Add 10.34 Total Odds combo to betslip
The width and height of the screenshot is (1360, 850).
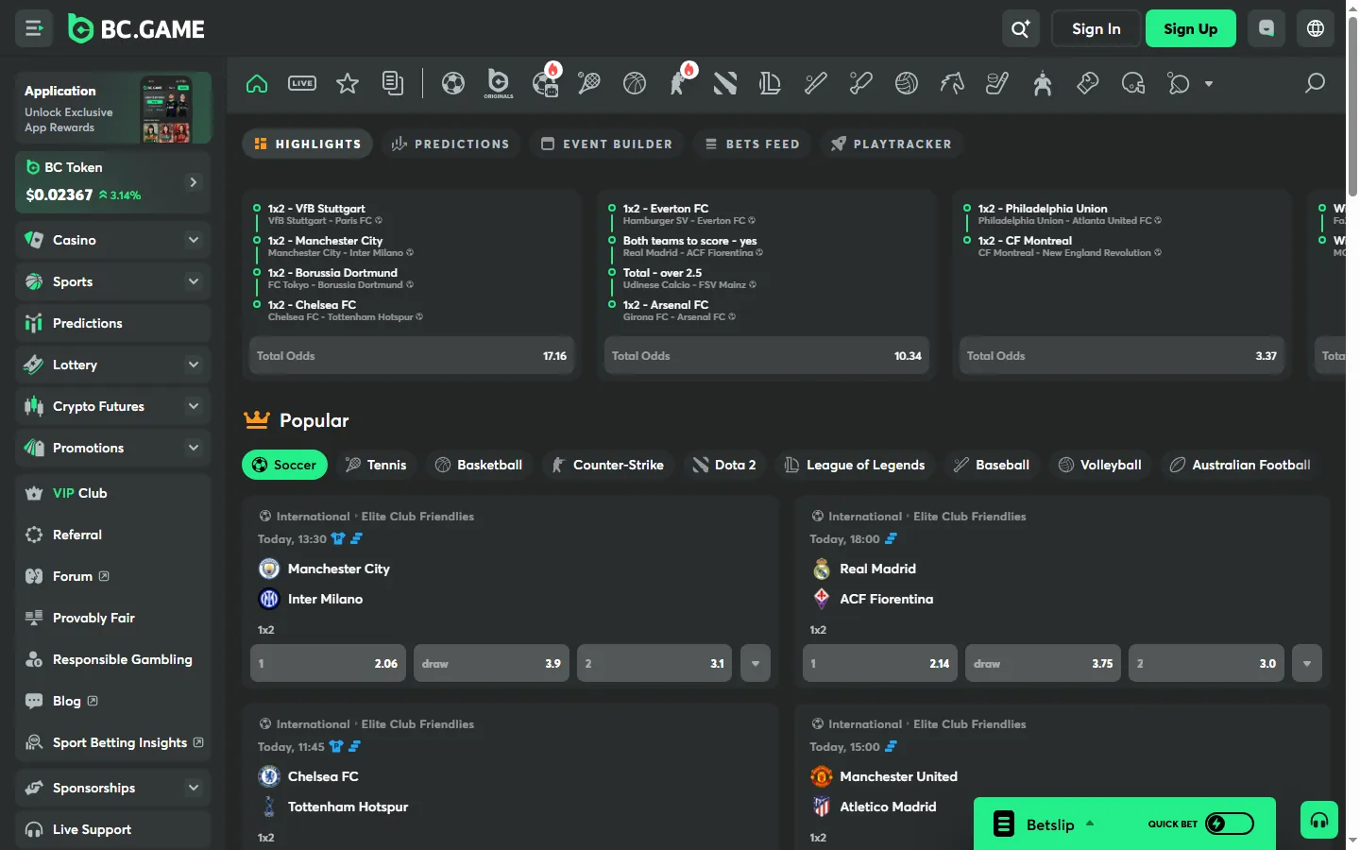[767, 356]
